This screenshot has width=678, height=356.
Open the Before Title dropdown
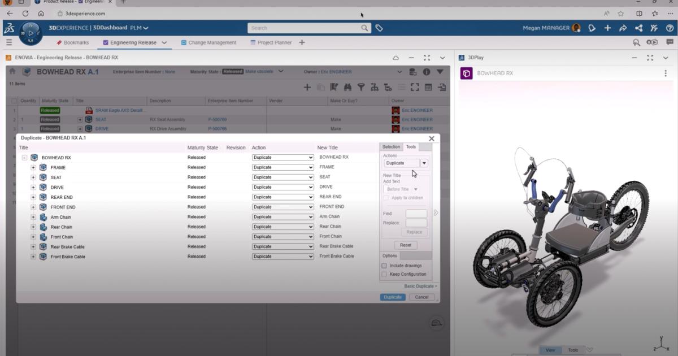pyautogui.click(x=402, y=188)
